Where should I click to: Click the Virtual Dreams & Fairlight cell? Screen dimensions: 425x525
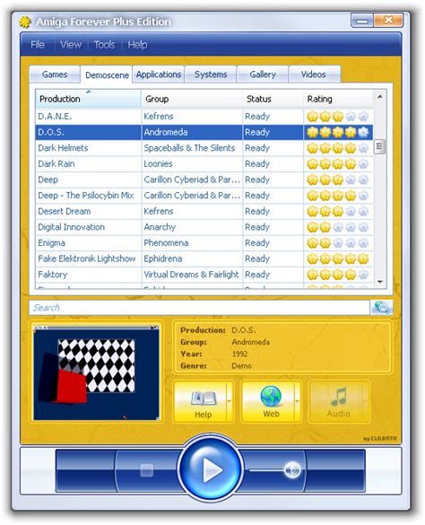(x=192, y=275)
